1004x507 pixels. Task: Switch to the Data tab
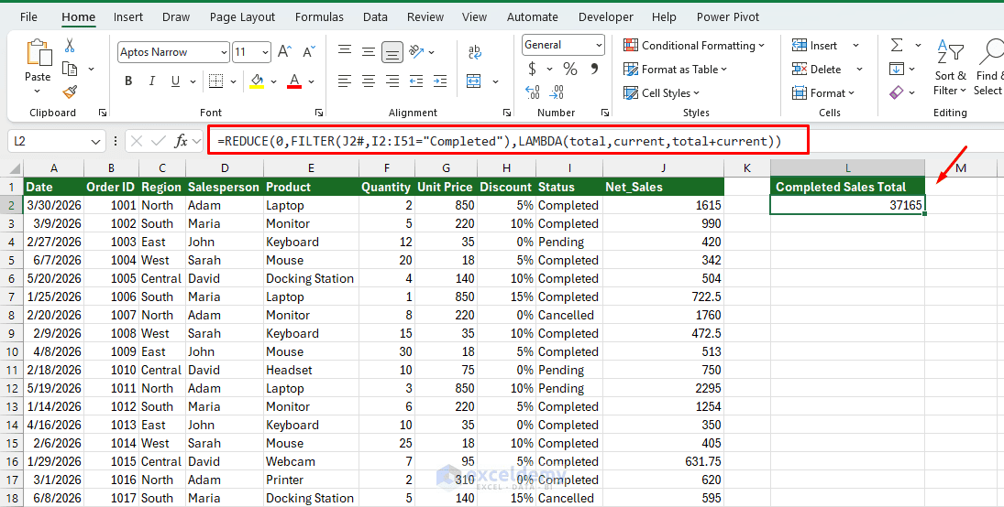click(375, 17)
